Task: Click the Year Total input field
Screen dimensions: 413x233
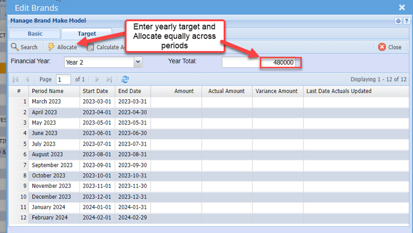Action: point(259,62)
